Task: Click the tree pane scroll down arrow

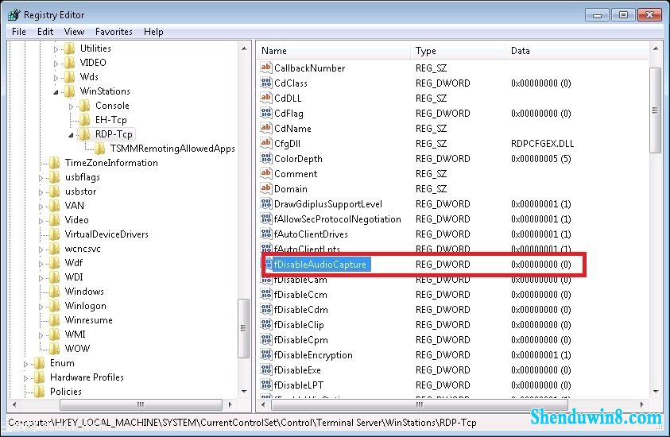Action: (244, 391)
